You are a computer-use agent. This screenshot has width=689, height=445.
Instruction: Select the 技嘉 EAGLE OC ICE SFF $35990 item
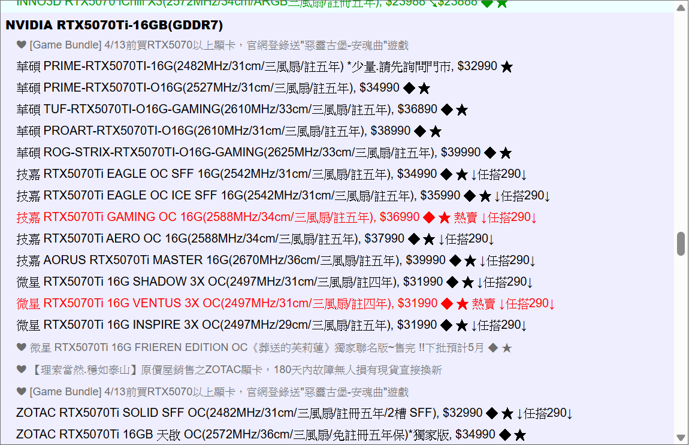tap(283, 195)
